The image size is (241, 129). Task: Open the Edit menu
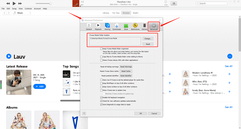(8, 9)
